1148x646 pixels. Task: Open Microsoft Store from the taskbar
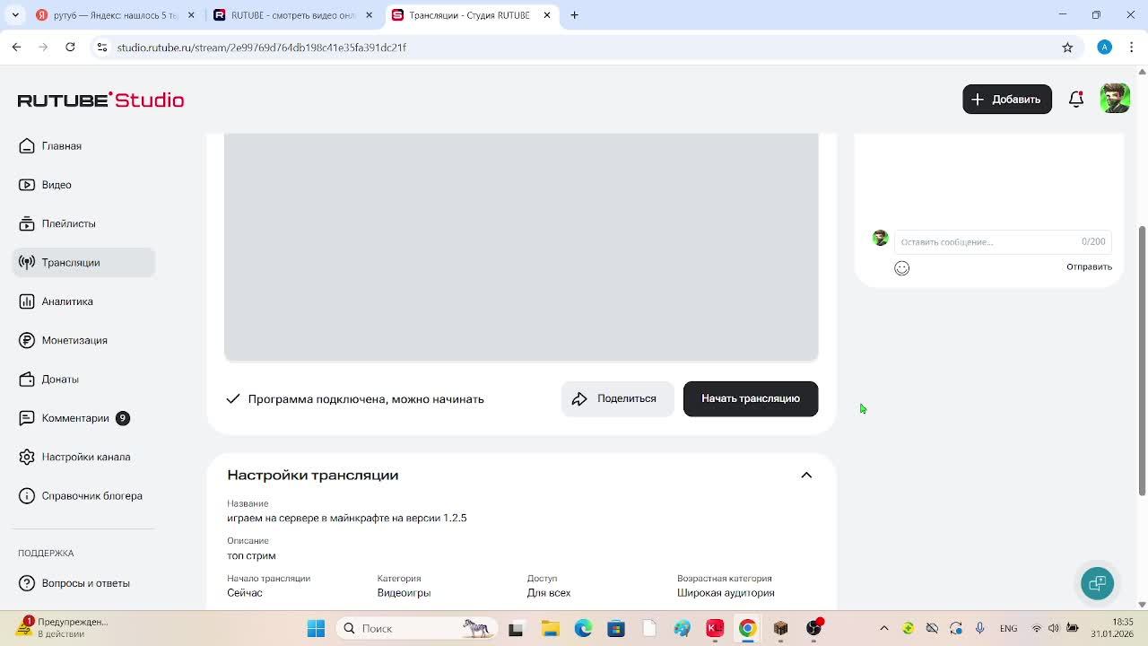(615, 628)
